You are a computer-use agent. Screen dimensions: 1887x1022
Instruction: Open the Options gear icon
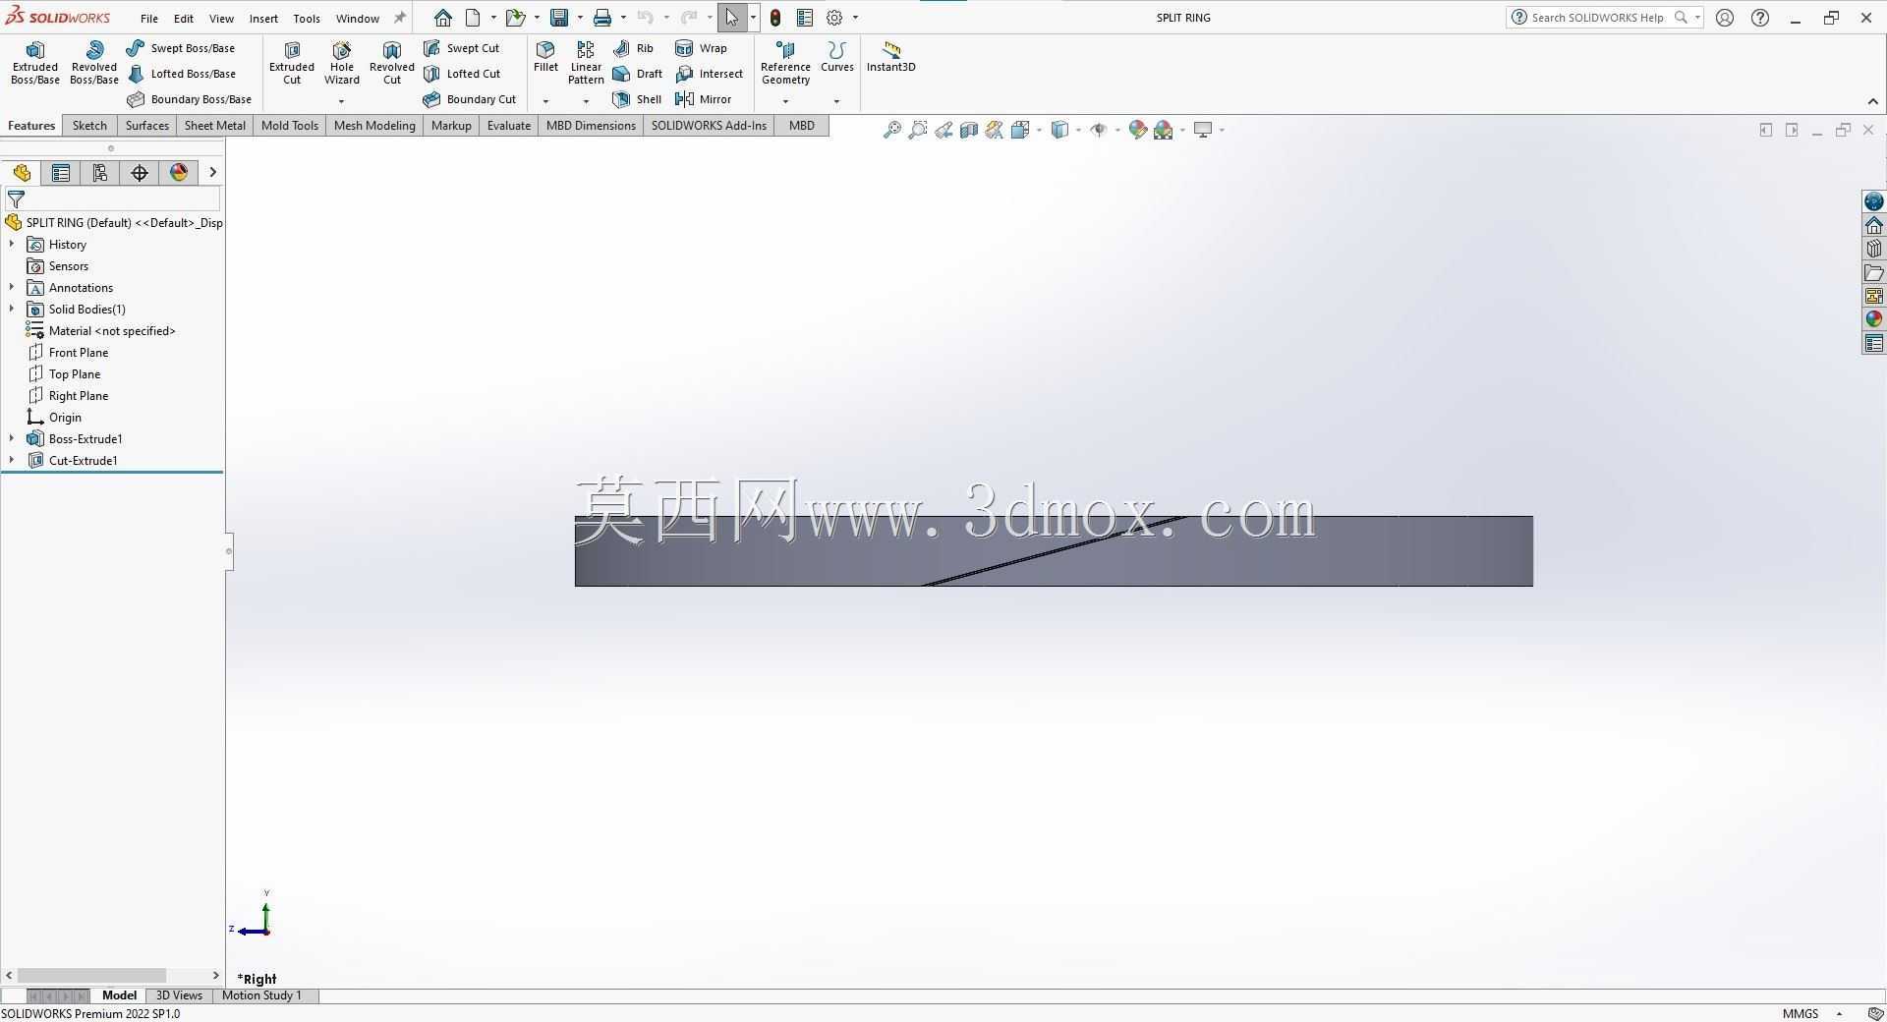[834, 18]
